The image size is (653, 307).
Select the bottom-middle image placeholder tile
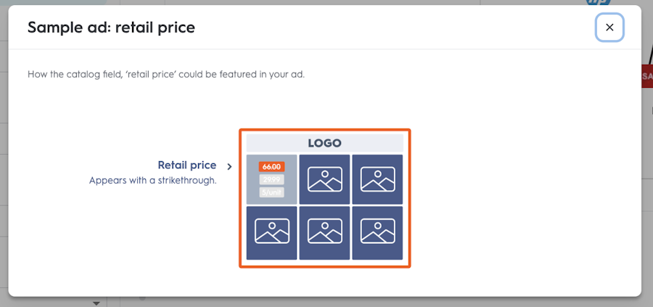(324, 233)
